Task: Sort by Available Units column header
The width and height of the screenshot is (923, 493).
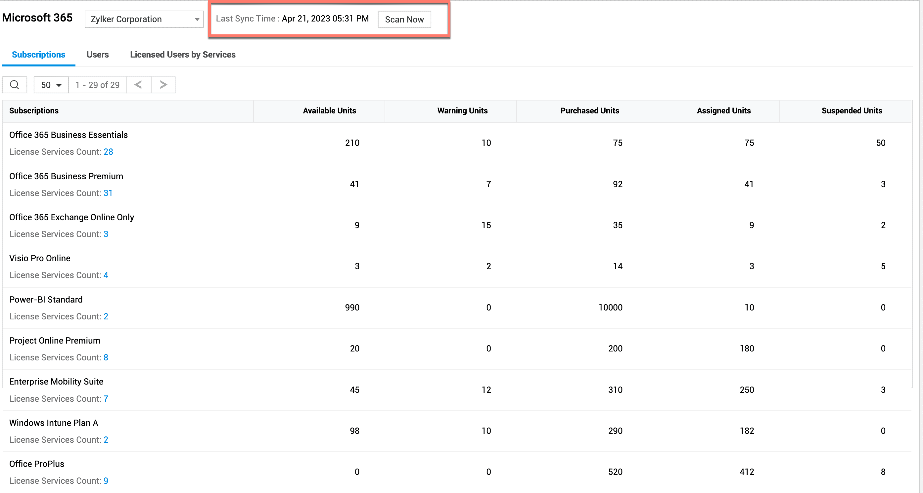Action: pos(329,111)
